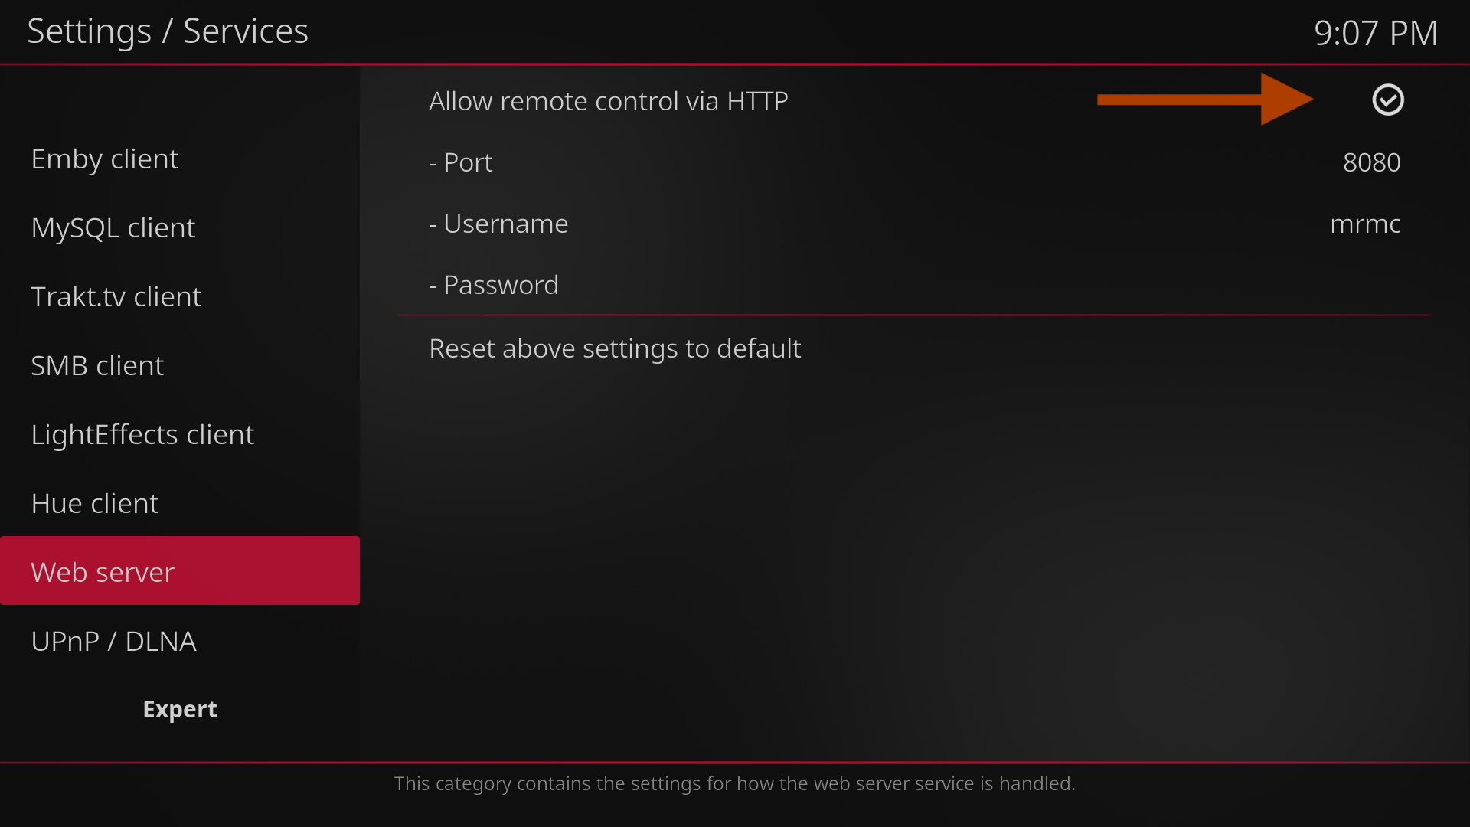
Task: Select the Emby client category
Action: pos(105,159)
